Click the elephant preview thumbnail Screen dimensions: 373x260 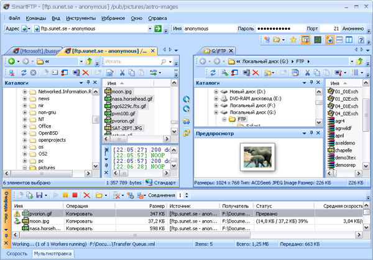257,157
